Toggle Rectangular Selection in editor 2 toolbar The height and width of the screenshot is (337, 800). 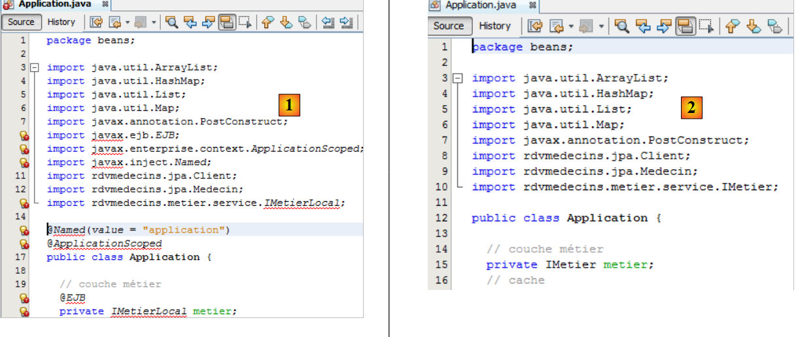(x=705, y=26)
